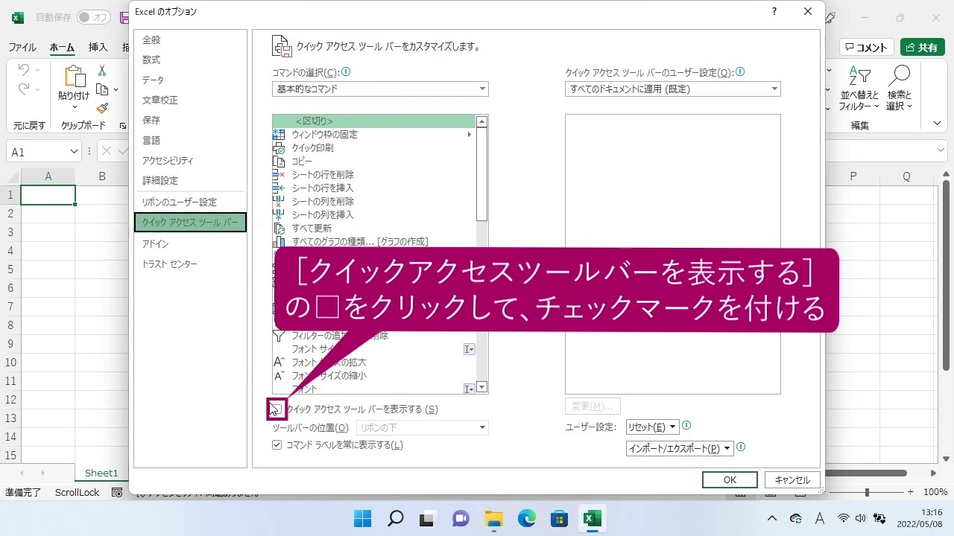Image resolution: width=954 pixels, height=536 pixels.
Task: Select the すべて更新 refresh all icon
Action: coord(279,229)
